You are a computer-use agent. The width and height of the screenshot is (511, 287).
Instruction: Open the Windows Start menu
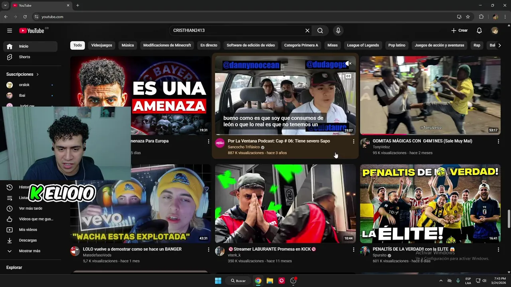218,281
